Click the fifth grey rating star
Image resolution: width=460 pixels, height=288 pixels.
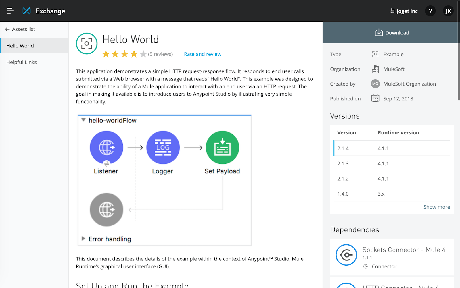point(143,54)
